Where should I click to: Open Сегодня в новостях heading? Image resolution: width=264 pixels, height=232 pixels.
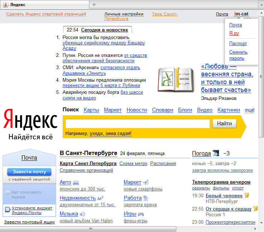click(104, 30)
